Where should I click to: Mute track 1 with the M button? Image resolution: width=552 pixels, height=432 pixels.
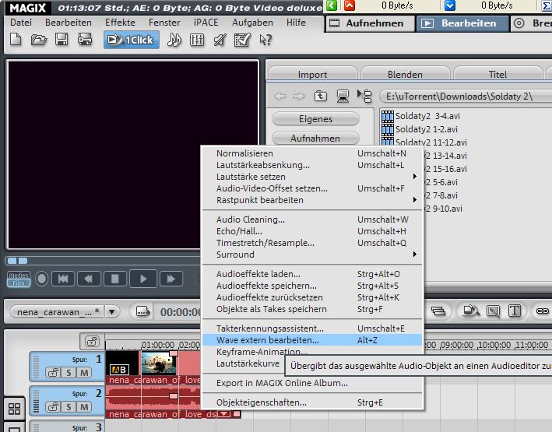(x=83, y=374)
